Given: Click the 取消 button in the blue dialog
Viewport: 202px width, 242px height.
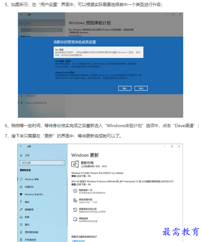Looking at the screenshot, I should click(x=141, y=89).
